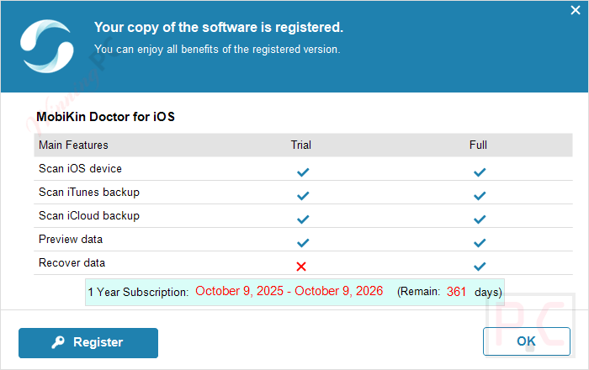
Task: Select the 'Main Features' column header
Action: coord(74,145)
